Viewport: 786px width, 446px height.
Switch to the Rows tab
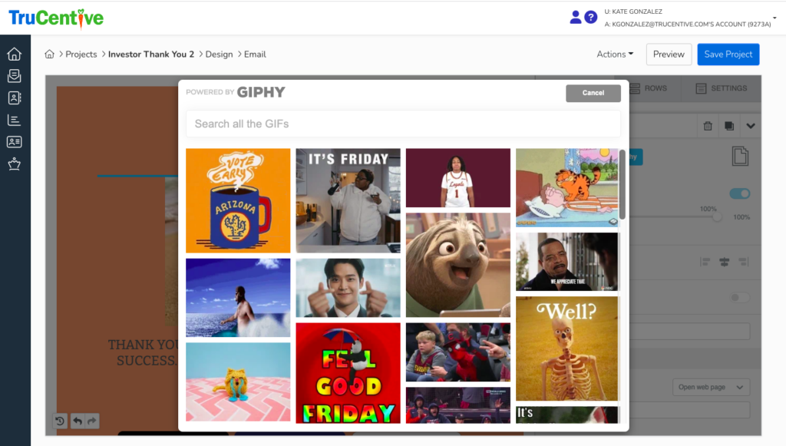[649, 88]
